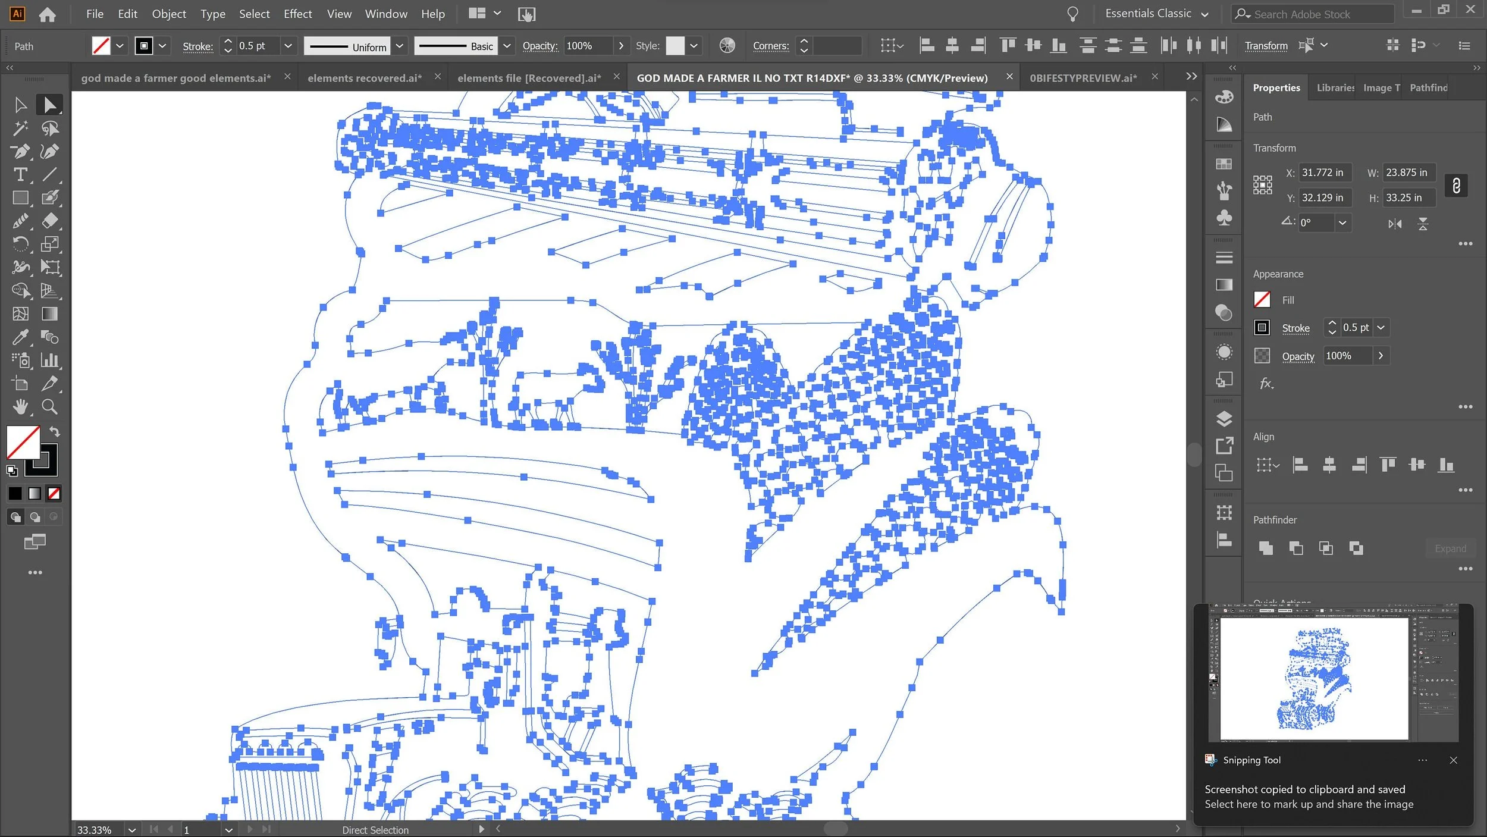
Task: Expand the Essentials Classic workspace menu
Action: click(1204, 14)
